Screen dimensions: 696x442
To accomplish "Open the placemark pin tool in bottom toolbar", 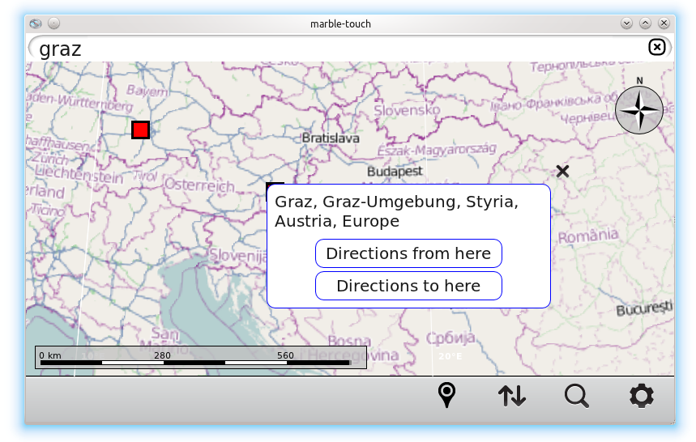I will pyautogui.click(x=446, y=396).
